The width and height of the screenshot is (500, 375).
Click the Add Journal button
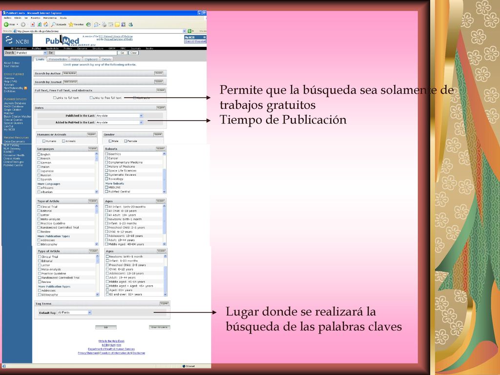tap(70, 82)
